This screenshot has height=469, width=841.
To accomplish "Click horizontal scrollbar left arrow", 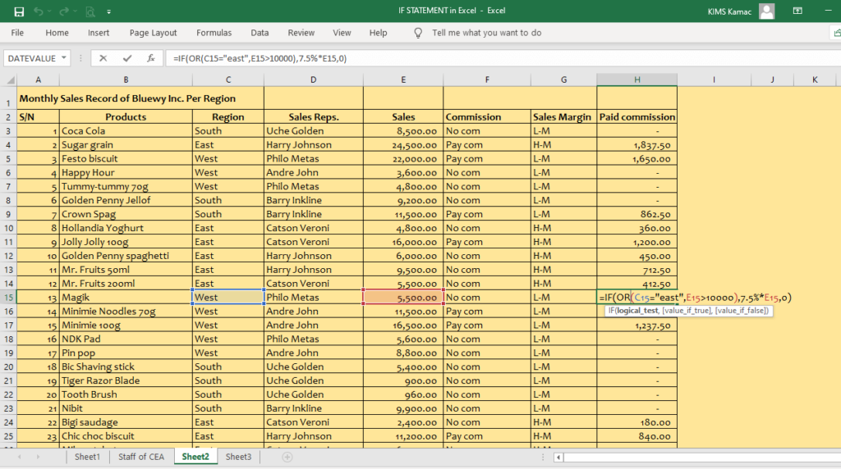I will tap(558, 458).
